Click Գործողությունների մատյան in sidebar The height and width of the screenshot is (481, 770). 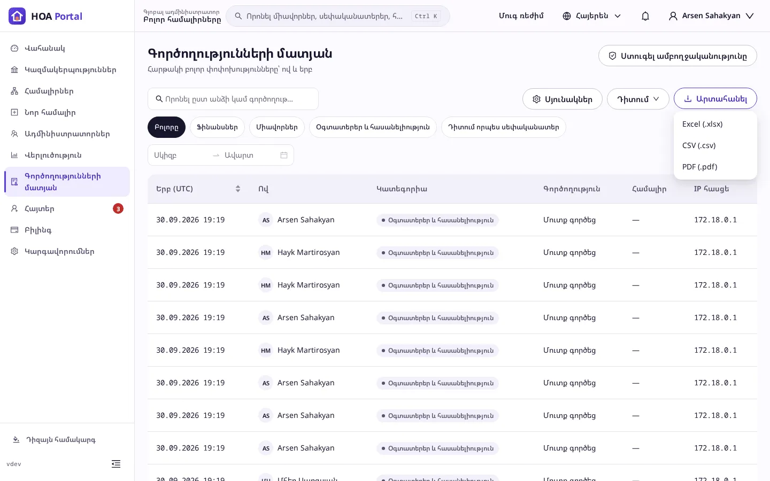click(67, 182)
